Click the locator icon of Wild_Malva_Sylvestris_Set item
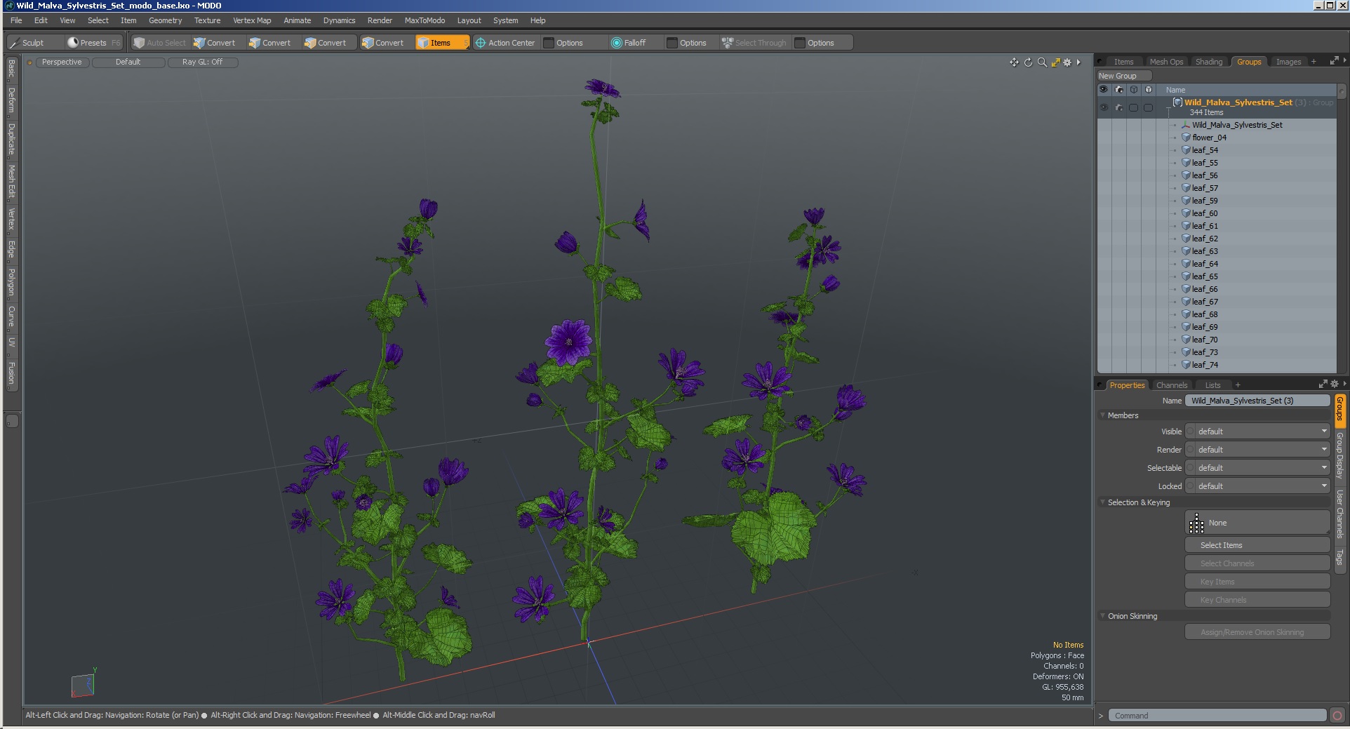This screenshot has width=1350, height=729. point(1186,125)
